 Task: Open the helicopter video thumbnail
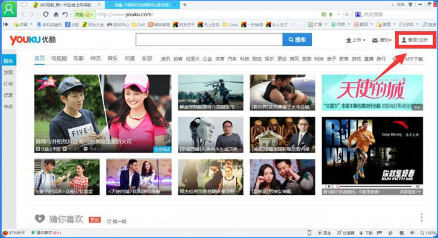point(211,93)
